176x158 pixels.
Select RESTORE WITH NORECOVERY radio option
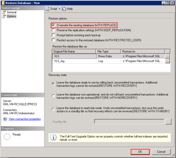53,96
